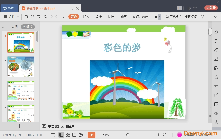Open the help question mark icon
Image resolution: width=221 pixels, height=139 pixels.
tap(202, 17)
